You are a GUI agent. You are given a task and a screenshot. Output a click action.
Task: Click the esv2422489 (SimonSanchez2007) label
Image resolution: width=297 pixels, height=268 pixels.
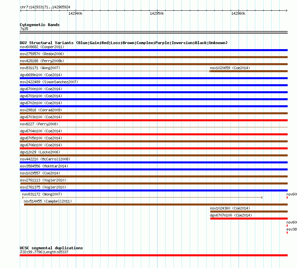(x=49, y=82)
